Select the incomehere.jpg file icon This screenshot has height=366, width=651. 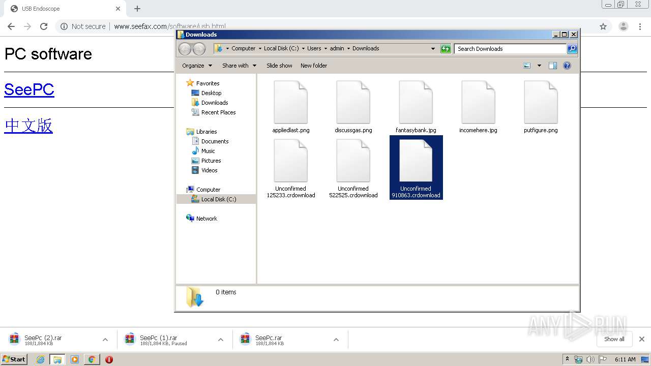point(478,102)
